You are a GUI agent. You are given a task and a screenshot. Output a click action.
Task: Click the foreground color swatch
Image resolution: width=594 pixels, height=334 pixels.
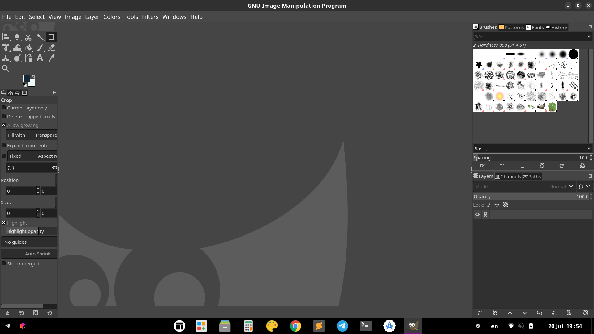pos(27,79)
